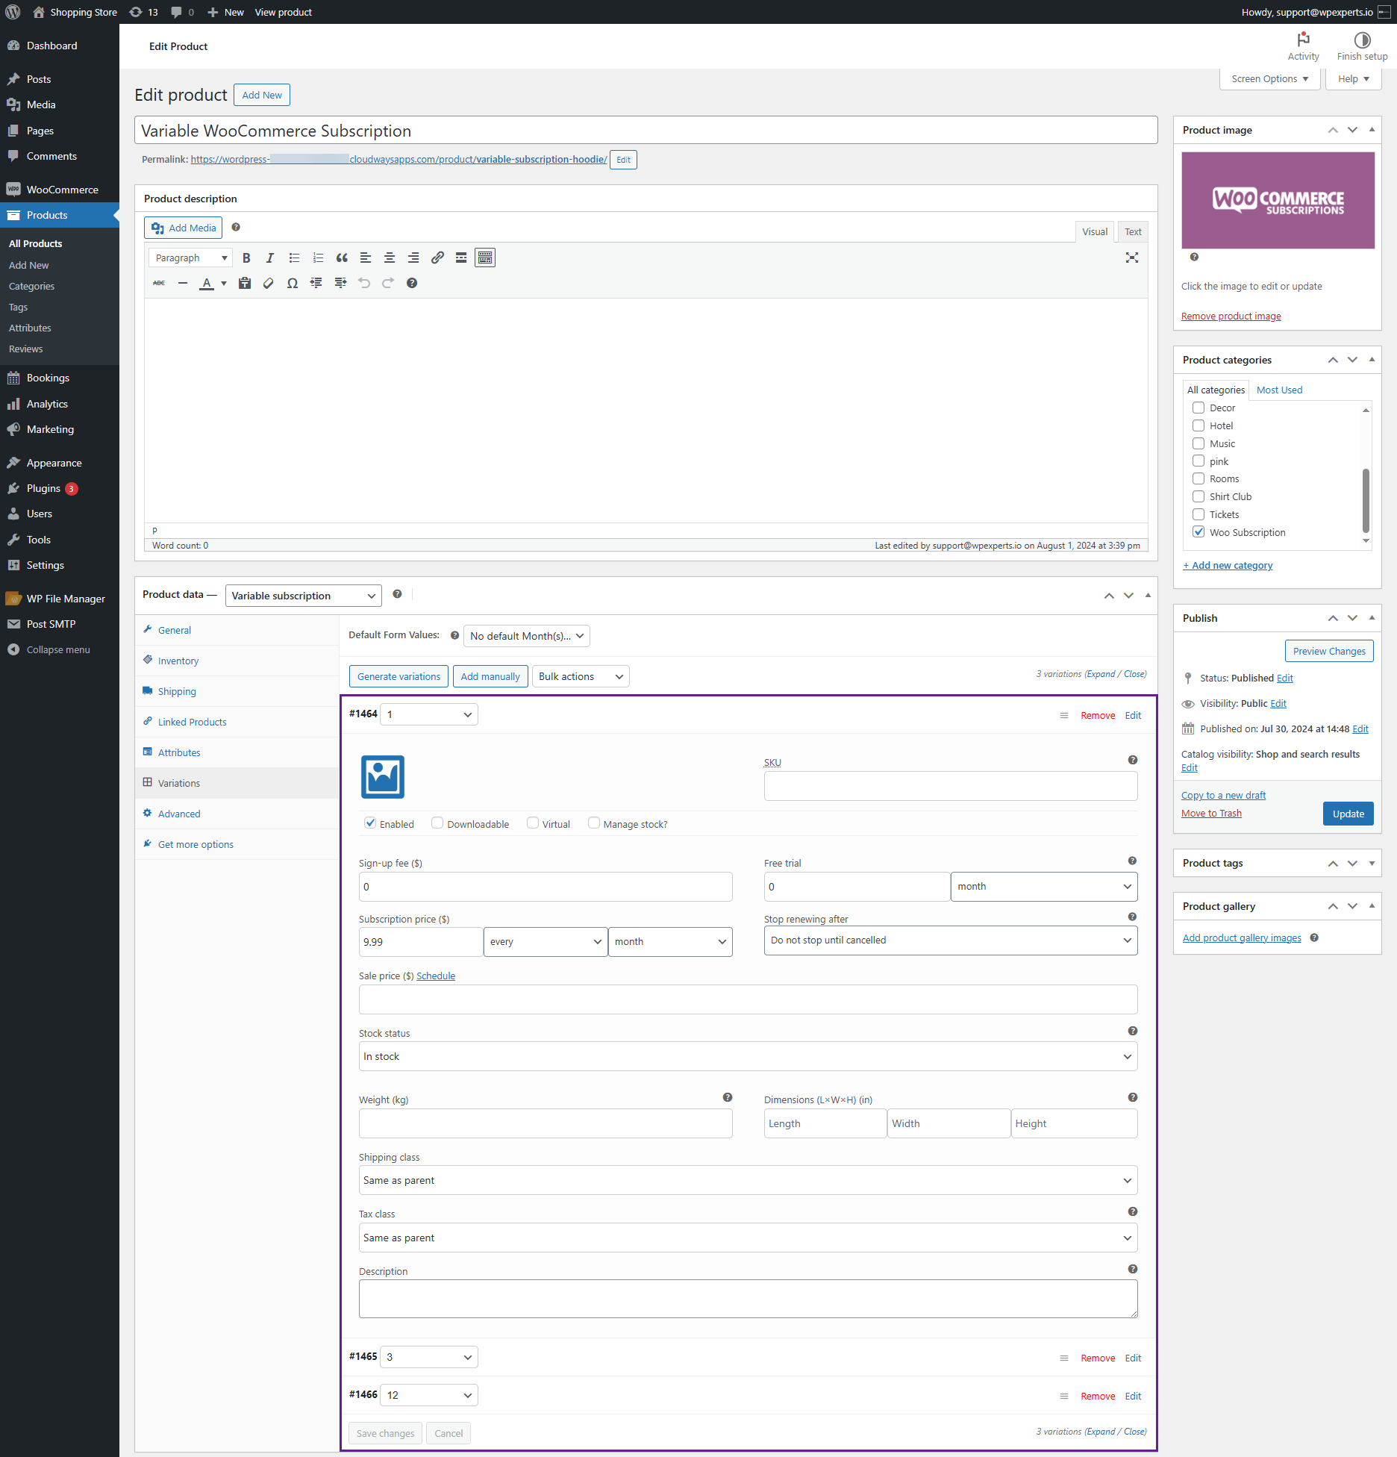Viewport: 1397px width, 1457px height.
Task: Increase indent in editor
Action: pos(340,283)
